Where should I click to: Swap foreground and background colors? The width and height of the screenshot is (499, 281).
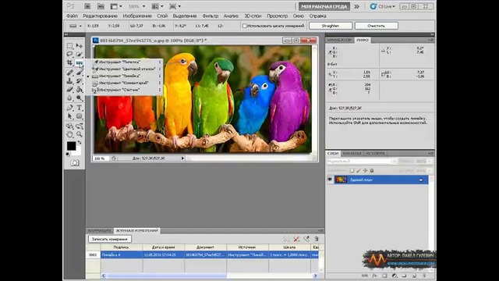(80, 142)
